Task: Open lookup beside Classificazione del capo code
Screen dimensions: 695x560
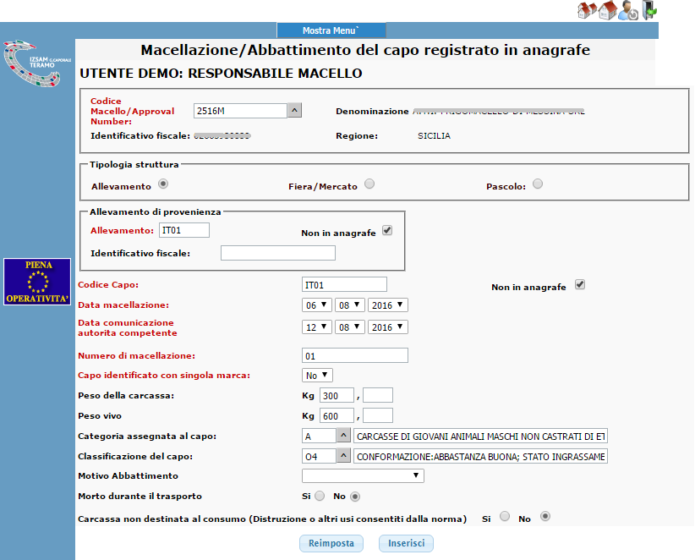Action: click(x=343, y=455)
